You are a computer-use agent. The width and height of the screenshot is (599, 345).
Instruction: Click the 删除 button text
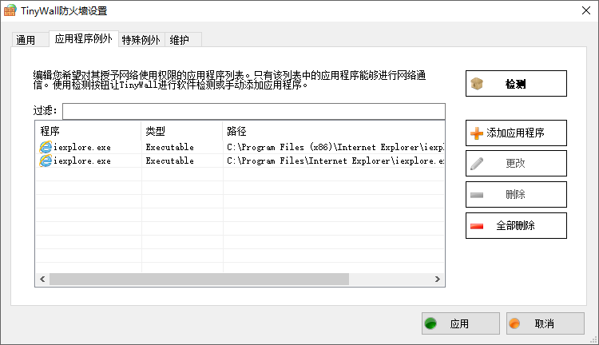(515, 195)
